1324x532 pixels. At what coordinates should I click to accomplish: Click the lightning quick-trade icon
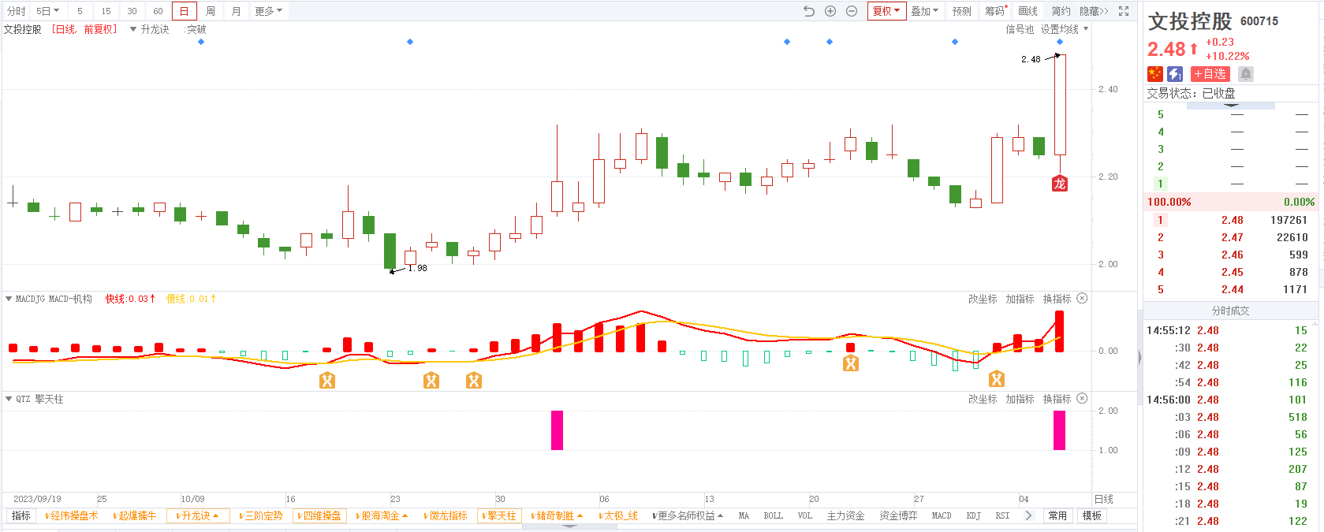1175,73
